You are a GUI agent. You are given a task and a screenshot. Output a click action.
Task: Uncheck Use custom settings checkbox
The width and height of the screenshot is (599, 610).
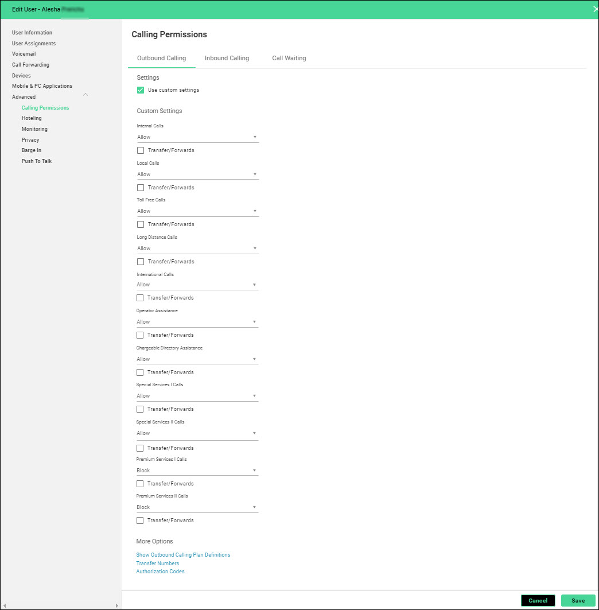coord(141,90)
